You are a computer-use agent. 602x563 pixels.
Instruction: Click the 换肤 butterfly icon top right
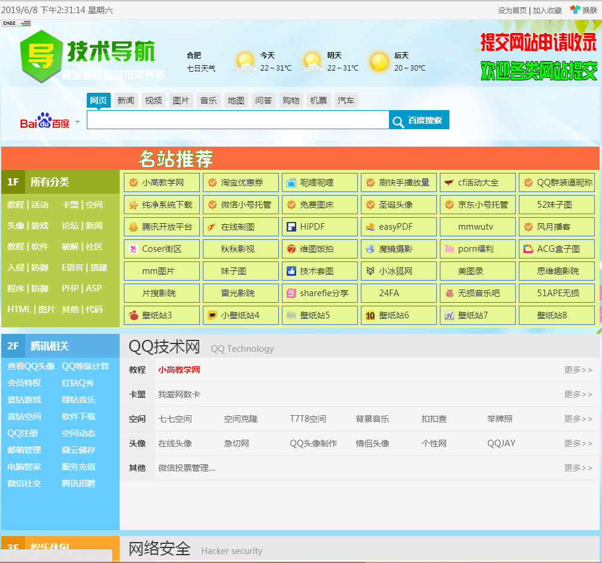tap(574, 10)
